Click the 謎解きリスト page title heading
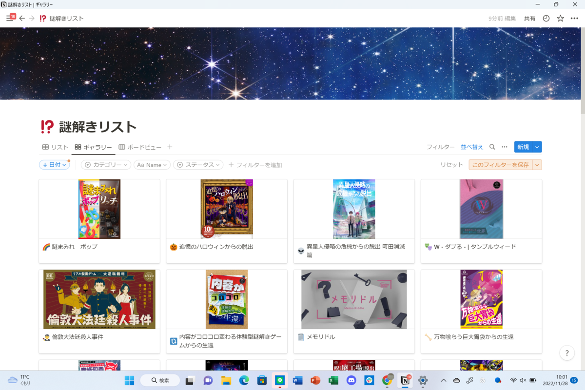 pyautogui.click(x=97, y=127)
